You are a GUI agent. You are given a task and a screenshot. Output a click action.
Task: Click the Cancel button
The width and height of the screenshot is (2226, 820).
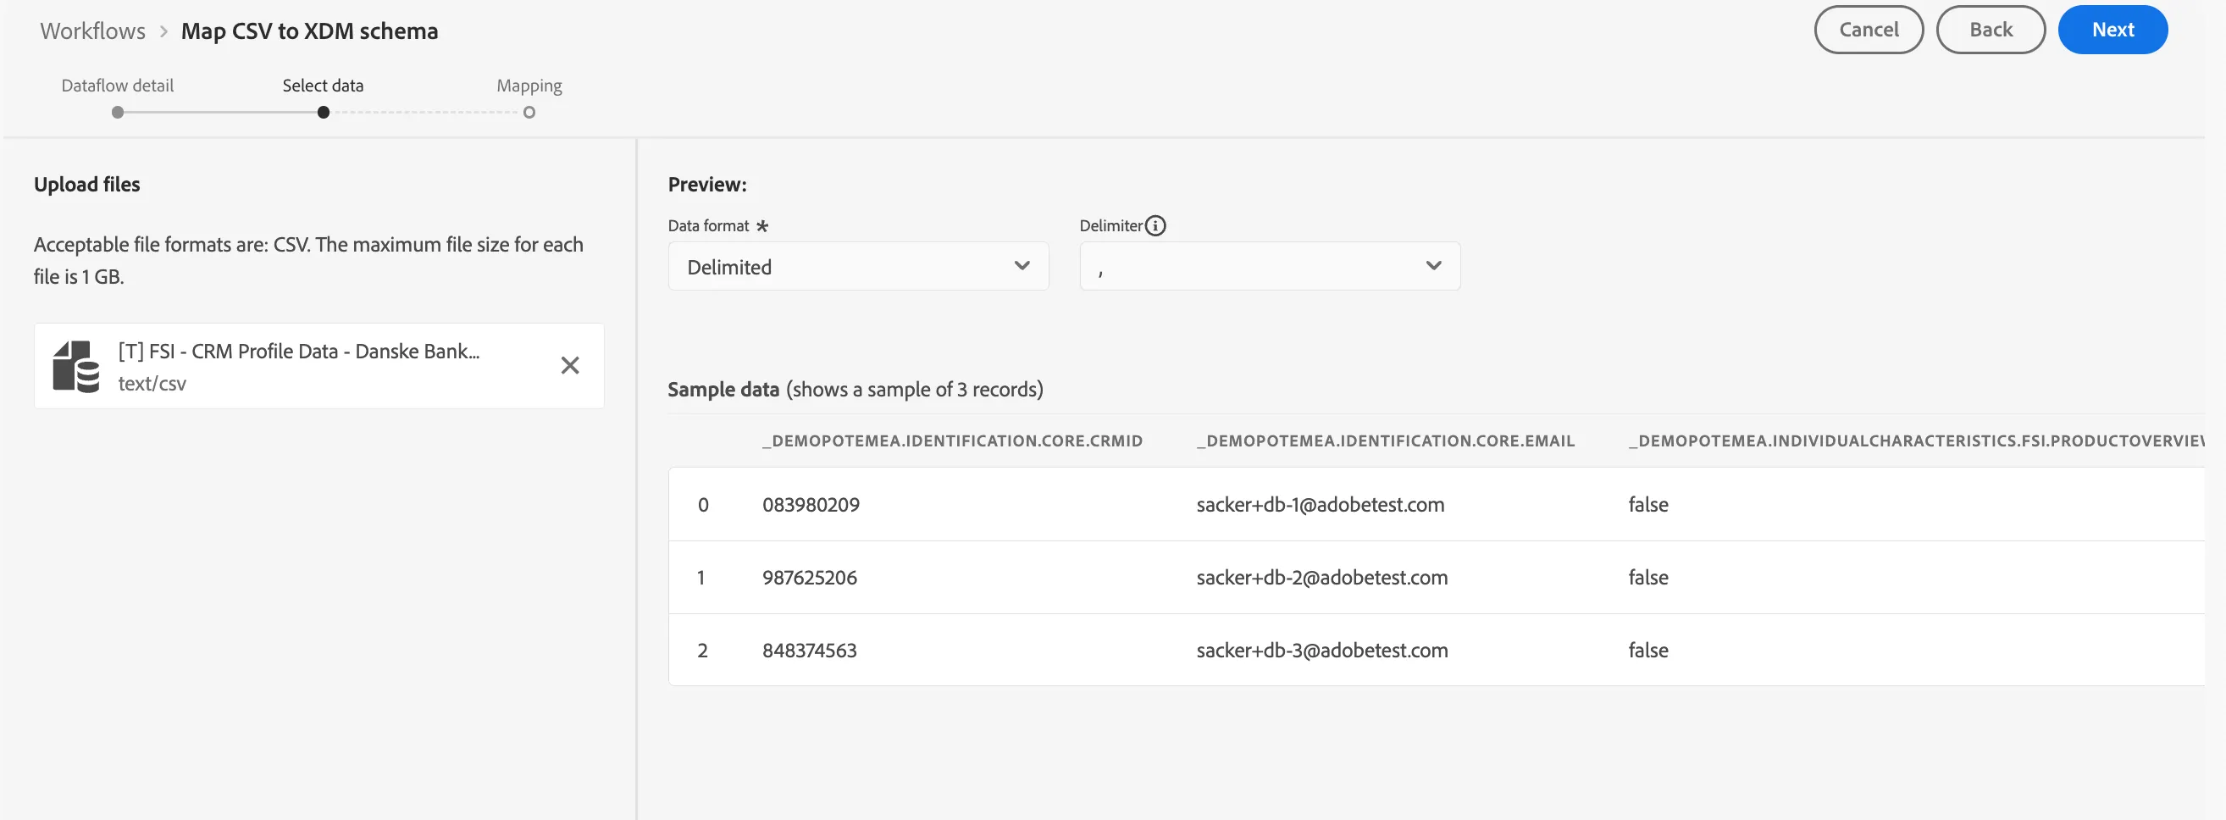point(1869,30)
